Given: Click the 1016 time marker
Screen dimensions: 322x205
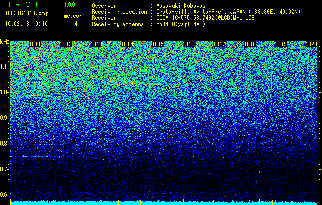Looking at the screenshot, I should coord(188,44).
